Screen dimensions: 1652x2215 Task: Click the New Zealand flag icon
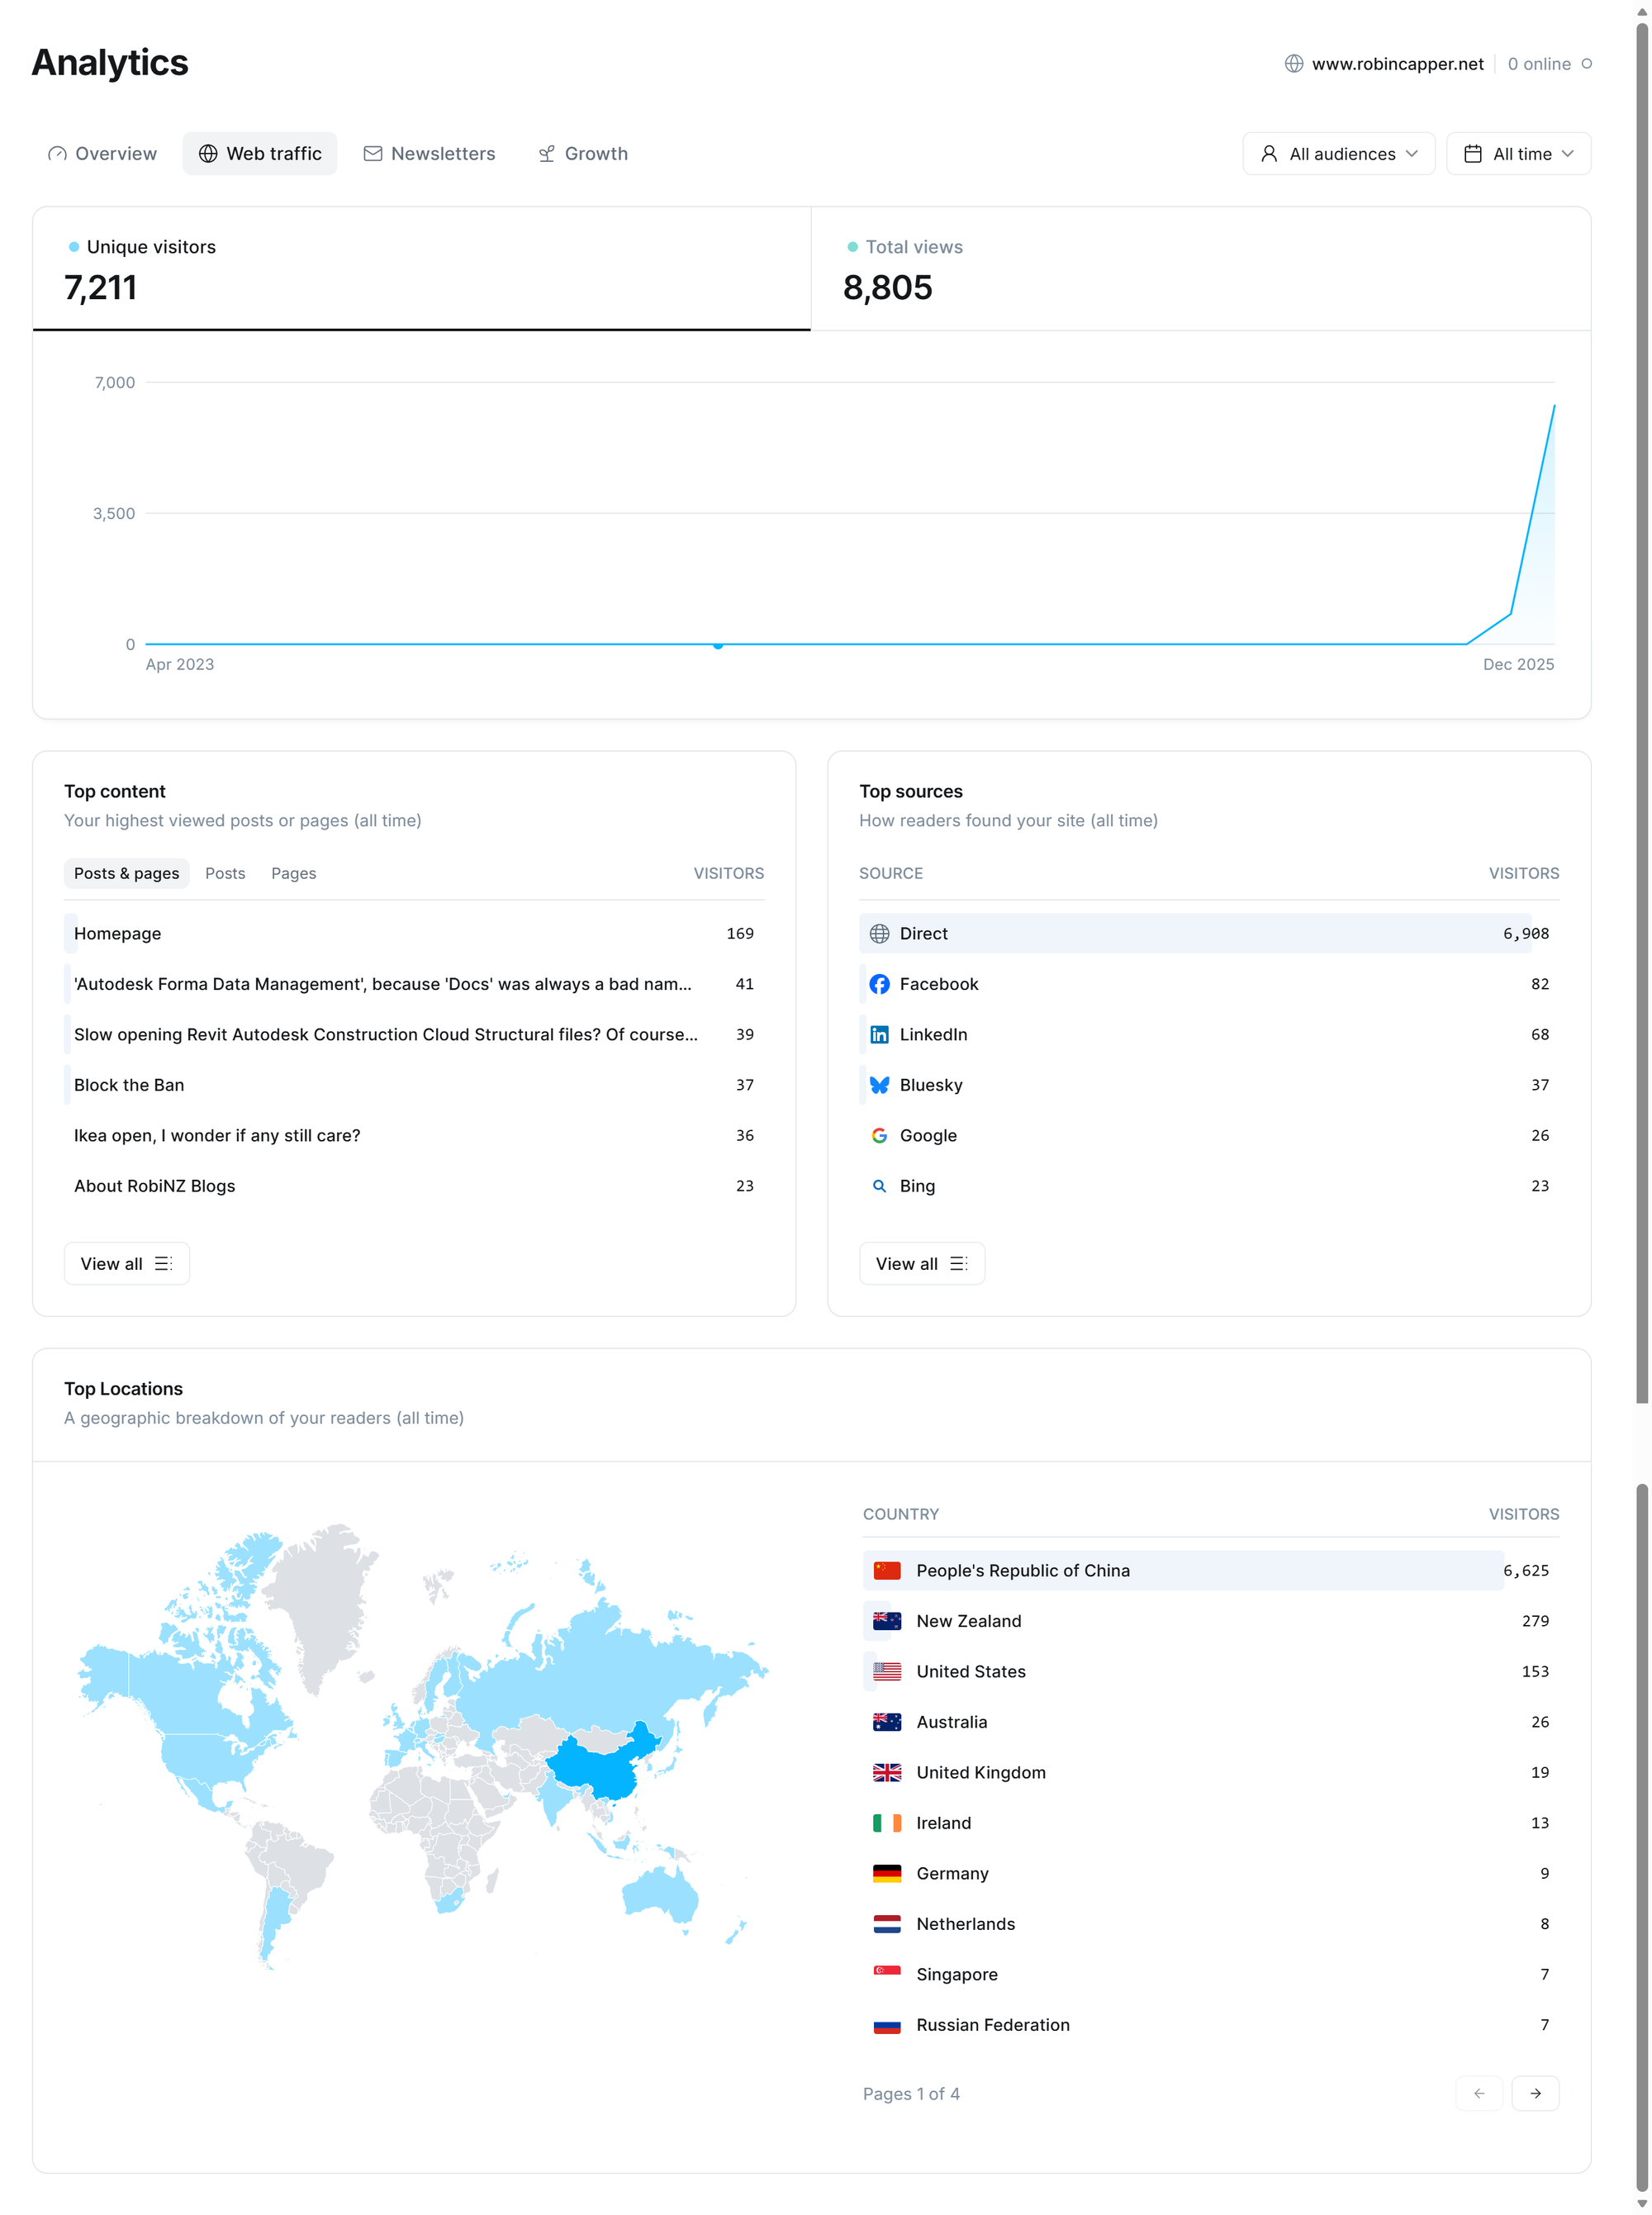coord(886,1621)
